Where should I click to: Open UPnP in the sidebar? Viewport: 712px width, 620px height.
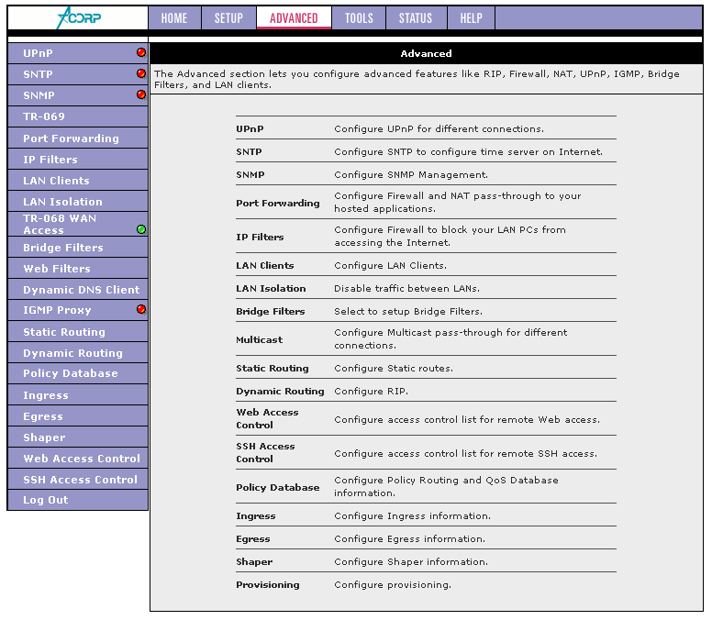(78, 53)
